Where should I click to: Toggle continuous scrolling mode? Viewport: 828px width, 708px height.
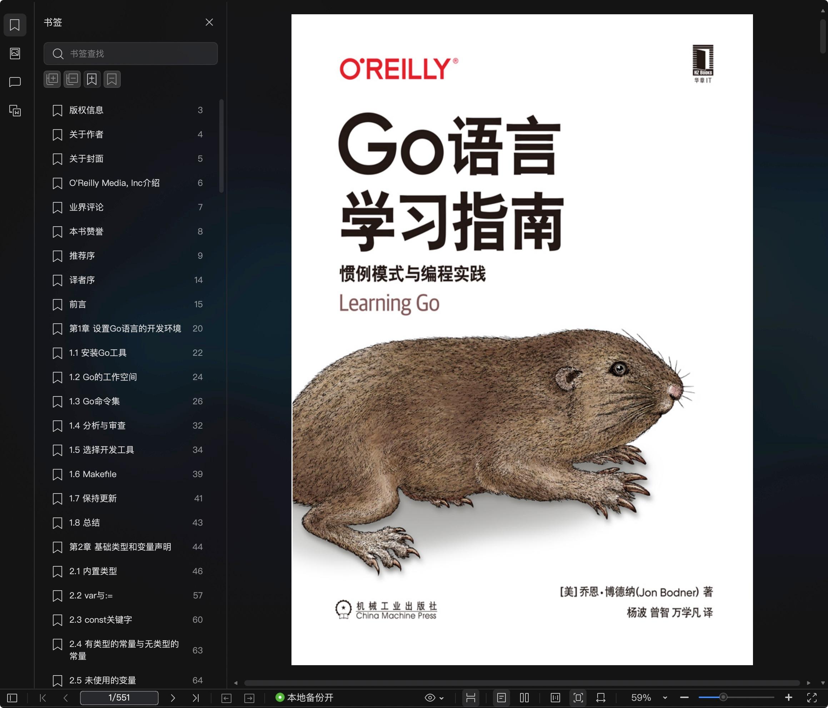[471, 698]
